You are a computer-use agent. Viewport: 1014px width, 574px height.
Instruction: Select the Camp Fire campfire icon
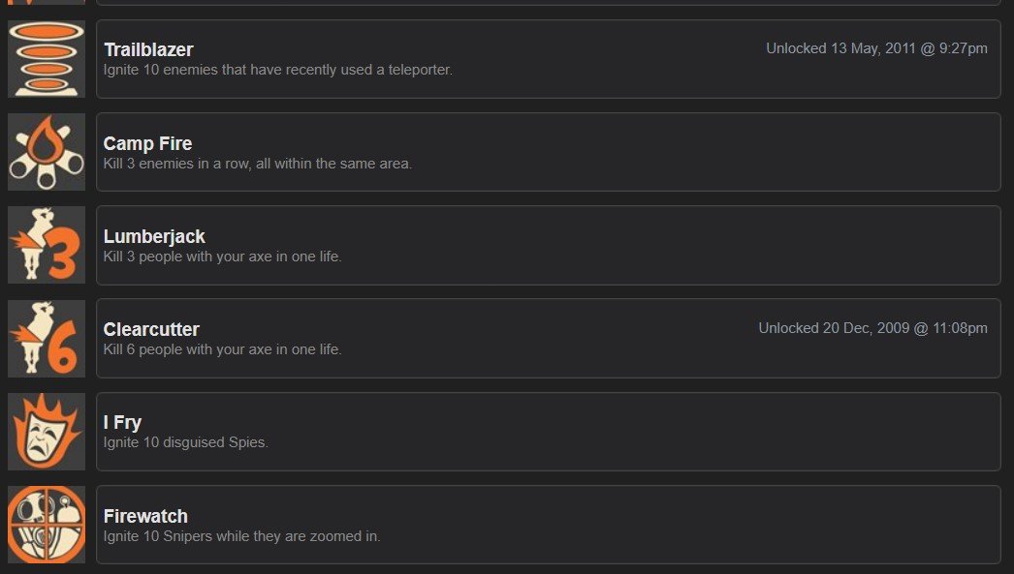click(x=46, y=152)
